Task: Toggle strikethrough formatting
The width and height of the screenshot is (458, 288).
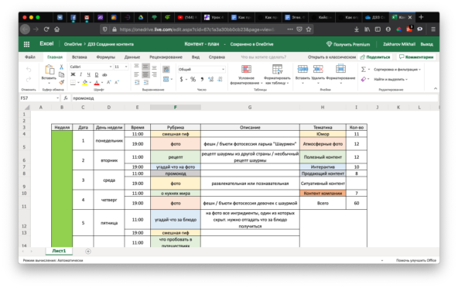Action: tap(104, 74)
